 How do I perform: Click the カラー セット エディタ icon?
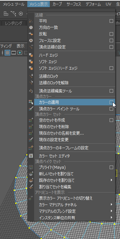click(x=31, y=156)
